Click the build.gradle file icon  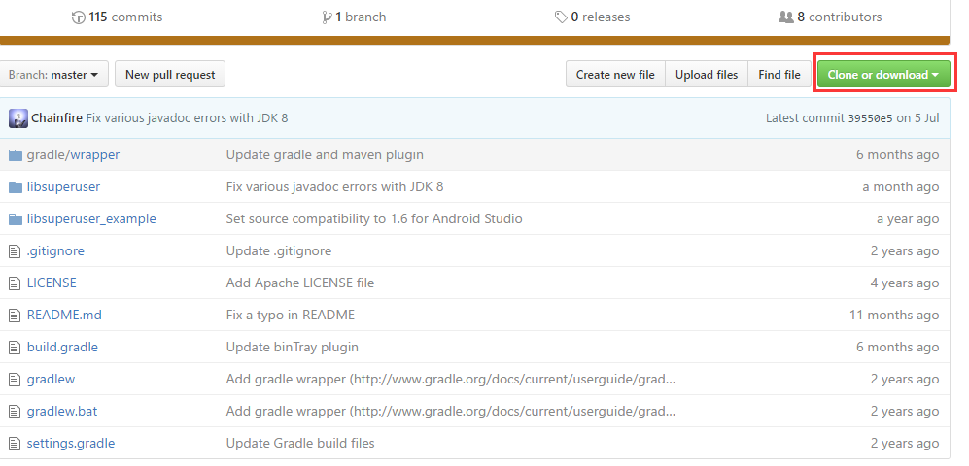pos(15,348)
